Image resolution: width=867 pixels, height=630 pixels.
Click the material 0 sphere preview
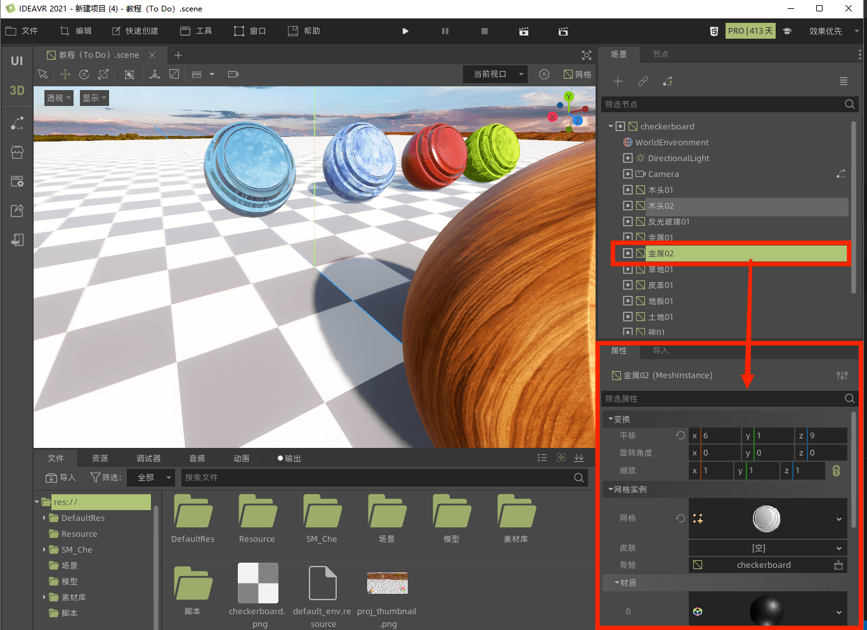point(766,611)
